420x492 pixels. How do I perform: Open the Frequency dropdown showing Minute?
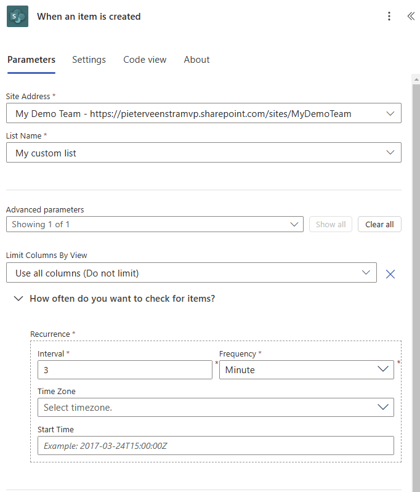(x=306, y=369)
